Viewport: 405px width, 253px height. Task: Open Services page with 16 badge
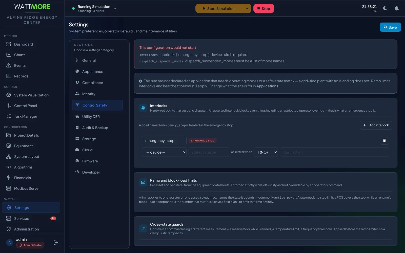[31, 219]
